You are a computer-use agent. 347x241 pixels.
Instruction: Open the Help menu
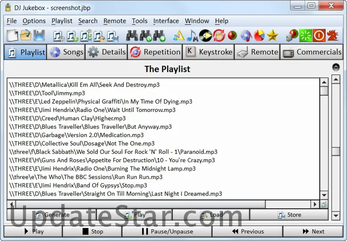(222, 21)
